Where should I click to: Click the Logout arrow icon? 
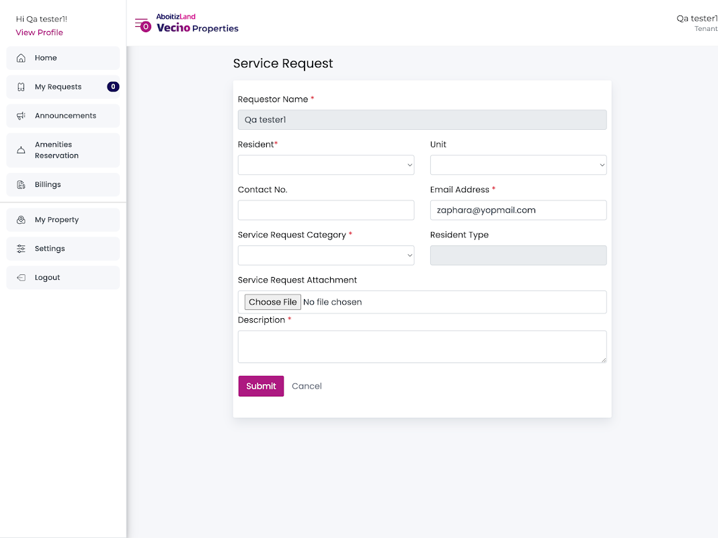pyautogui.click(x=21, y=278)
